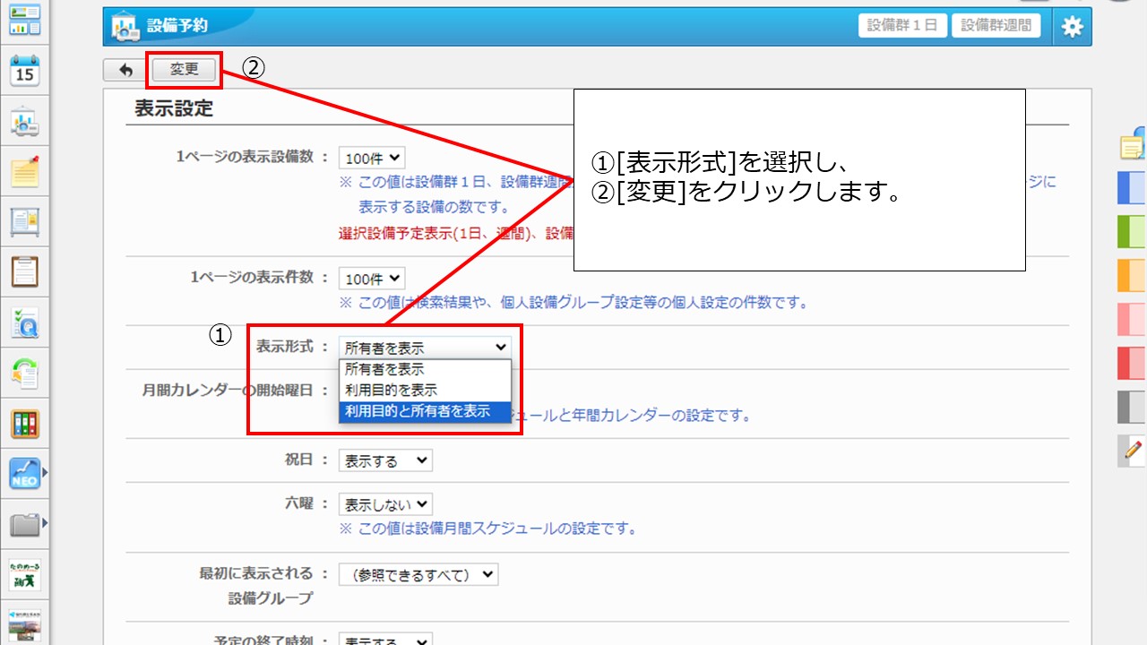This screenshot has width=1147, height=645.
Task: Click the 変更 button
Action: pyautogui.click(x=184, y=70)
